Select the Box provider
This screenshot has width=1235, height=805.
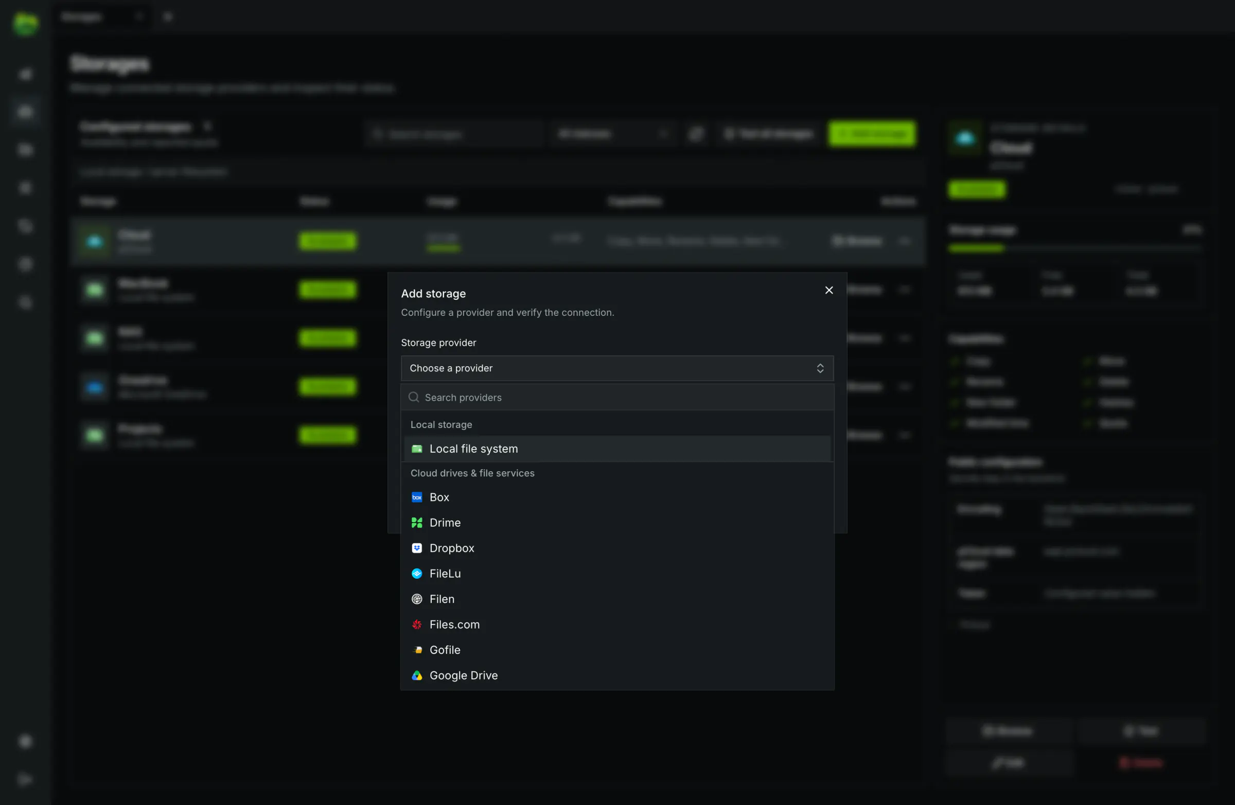coord(617,497)
